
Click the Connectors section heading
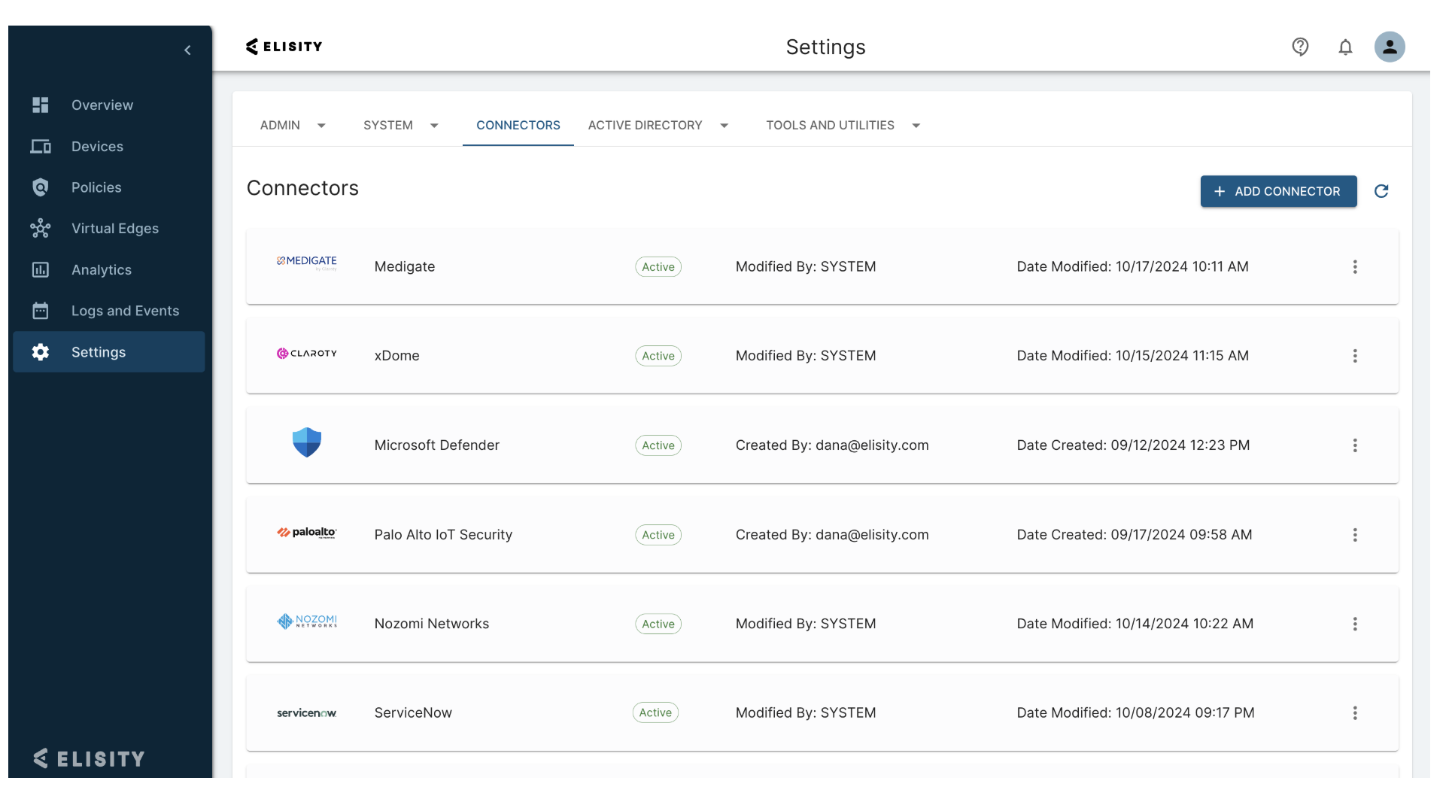coord(302,188)
